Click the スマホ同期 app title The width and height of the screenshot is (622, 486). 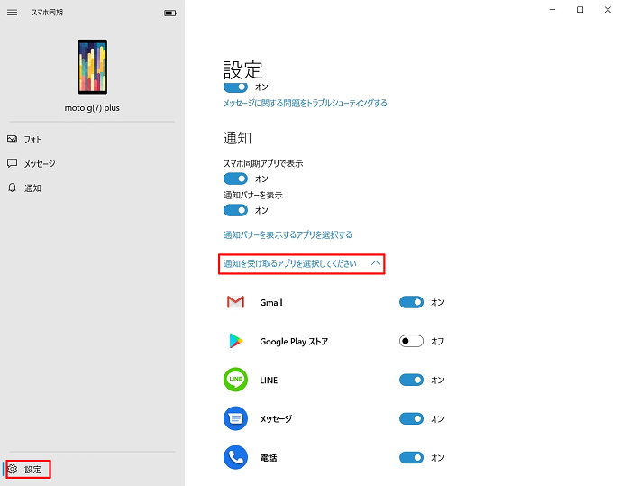pos(47,13)
